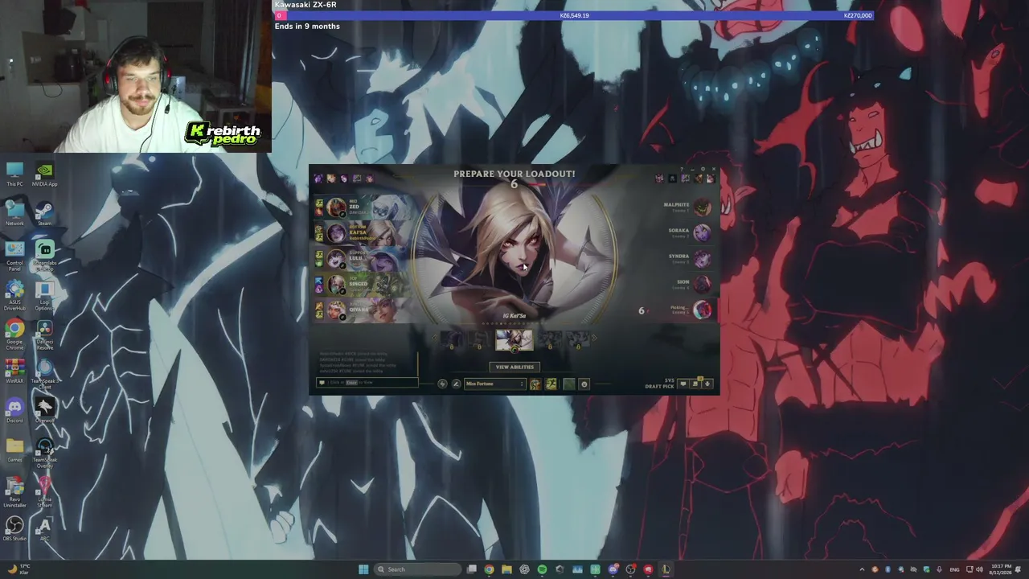Viewport: 1029px width, 579px height.
Task: Open OBS Studio desktop shortcut
Action: pyautogui.click(x=14, y=528)
